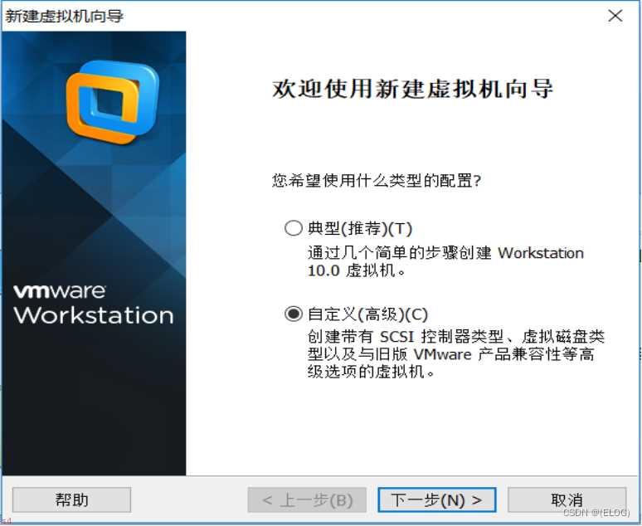Click the 典型(推荐)(T) option label
The image size is (642, 526).
pyautogui.click(x=359, y=228)
